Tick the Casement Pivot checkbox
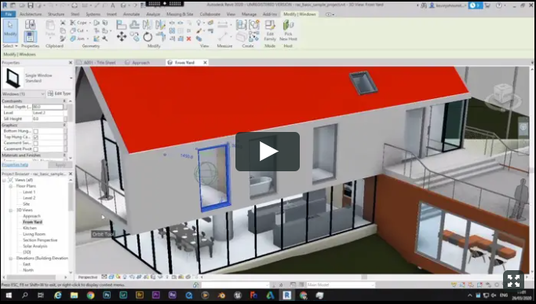 click(x=36, y=149)
